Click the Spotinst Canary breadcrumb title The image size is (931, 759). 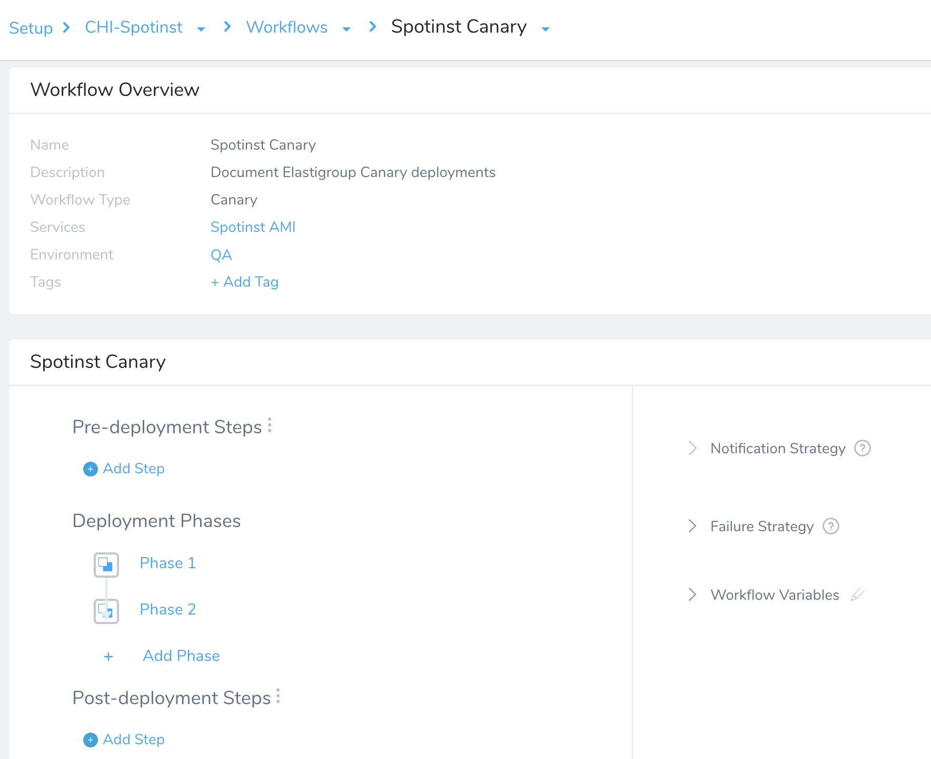[x=459, y=26]
